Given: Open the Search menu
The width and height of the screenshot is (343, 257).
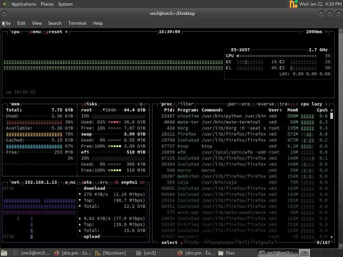Looking at the screenshot, I should 55,23.
